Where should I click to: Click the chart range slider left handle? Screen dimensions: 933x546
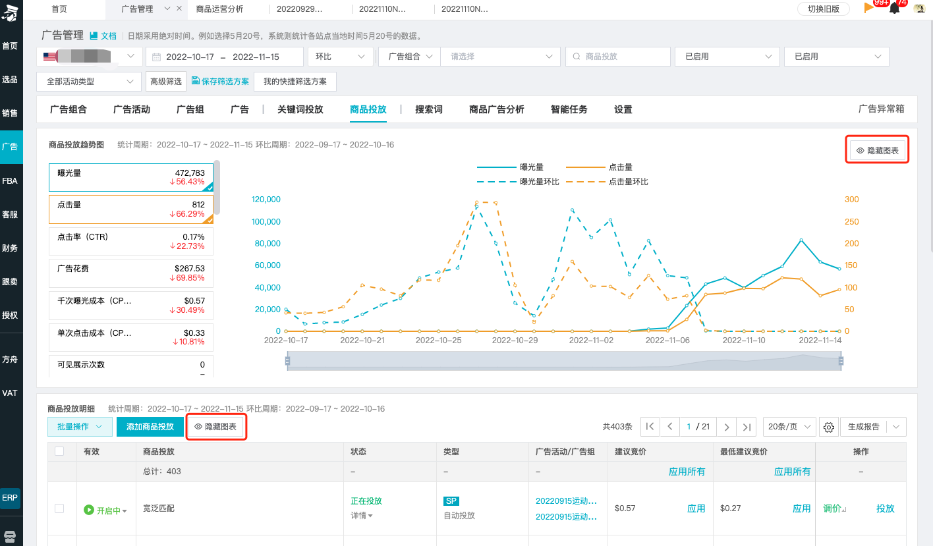pyautogui.click(x=287, y=361)
